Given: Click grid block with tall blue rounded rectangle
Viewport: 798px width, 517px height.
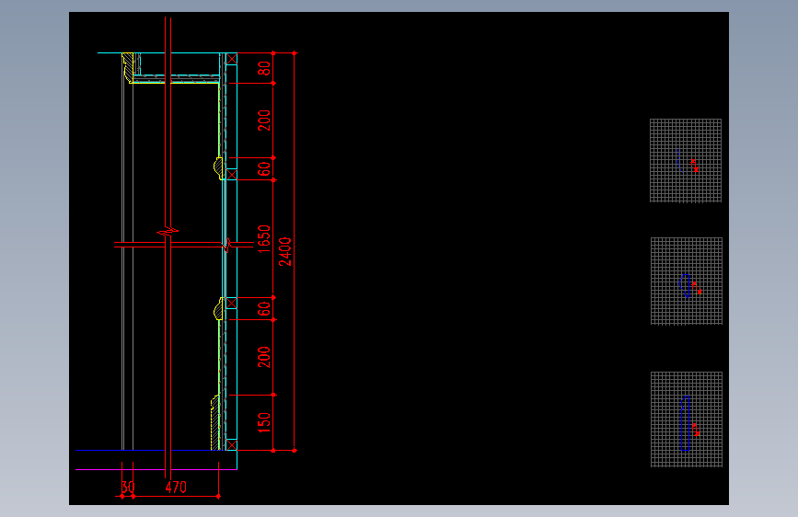Looking at the screenshot, I should [x=686, y=419].
